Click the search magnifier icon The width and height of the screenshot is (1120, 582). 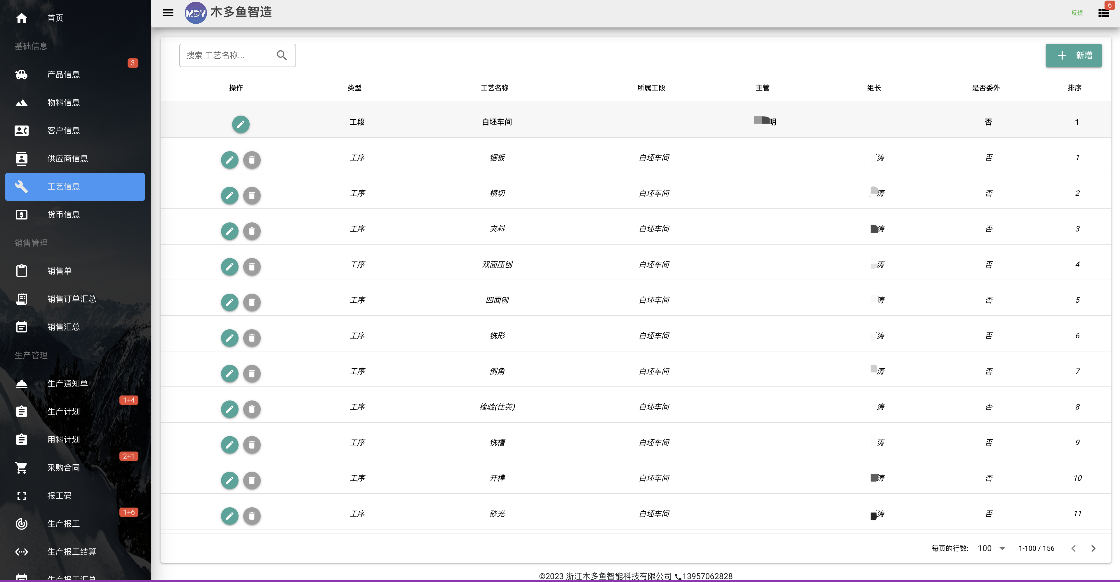tap(282, 55)
